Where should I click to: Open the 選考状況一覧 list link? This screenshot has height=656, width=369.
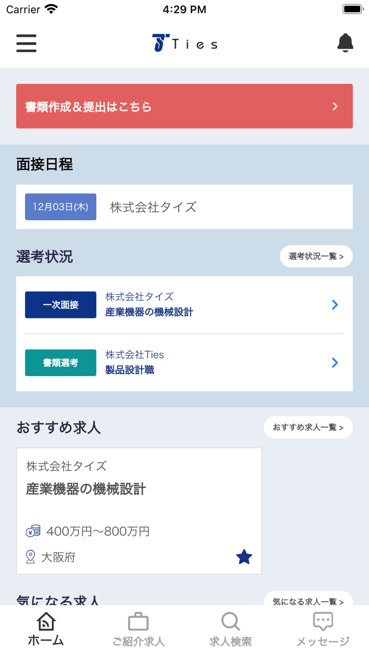click(316, 256)
